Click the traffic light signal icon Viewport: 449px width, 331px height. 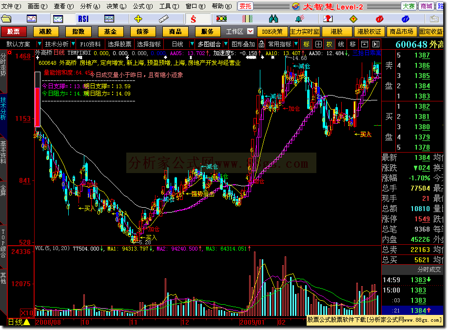(221, 19)
